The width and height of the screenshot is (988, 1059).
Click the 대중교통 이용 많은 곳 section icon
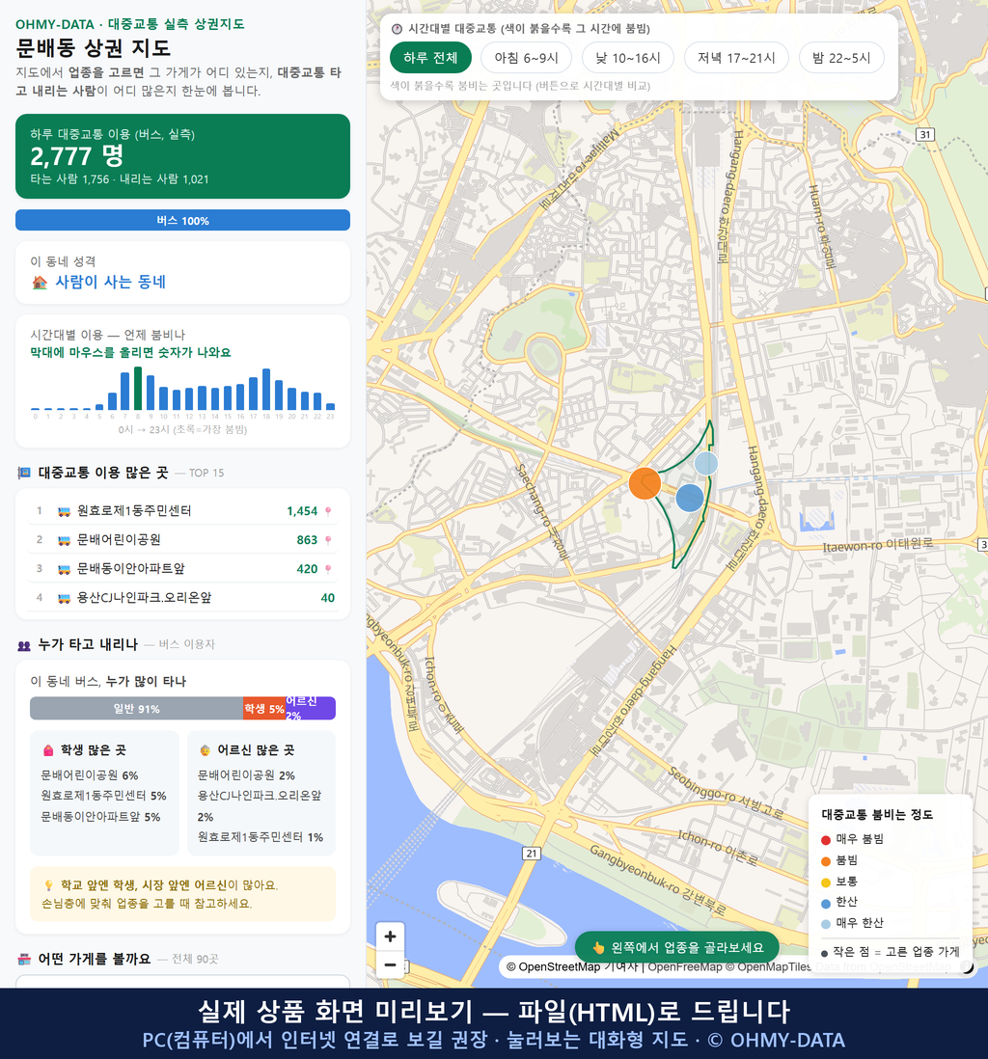point(24,473)
